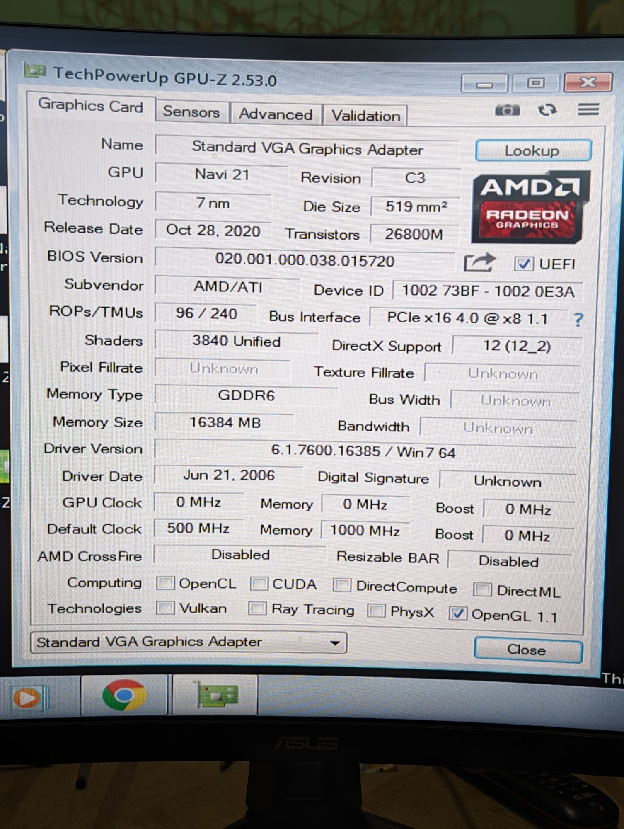Toggle the Ray Tracing checkbox
The height and width of the screenshot is (829, 624).
[257, 609]
